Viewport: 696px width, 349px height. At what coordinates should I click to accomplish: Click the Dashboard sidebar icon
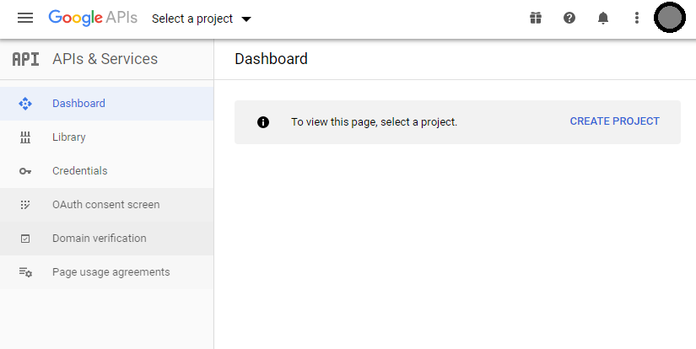pyautogui.click(x=25, y=104)
